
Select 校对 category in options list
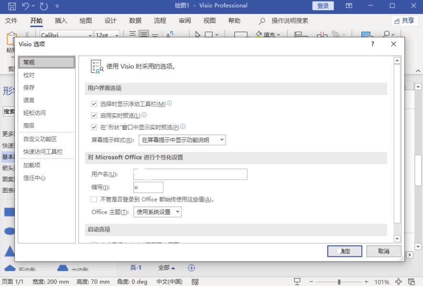(47, 75)
